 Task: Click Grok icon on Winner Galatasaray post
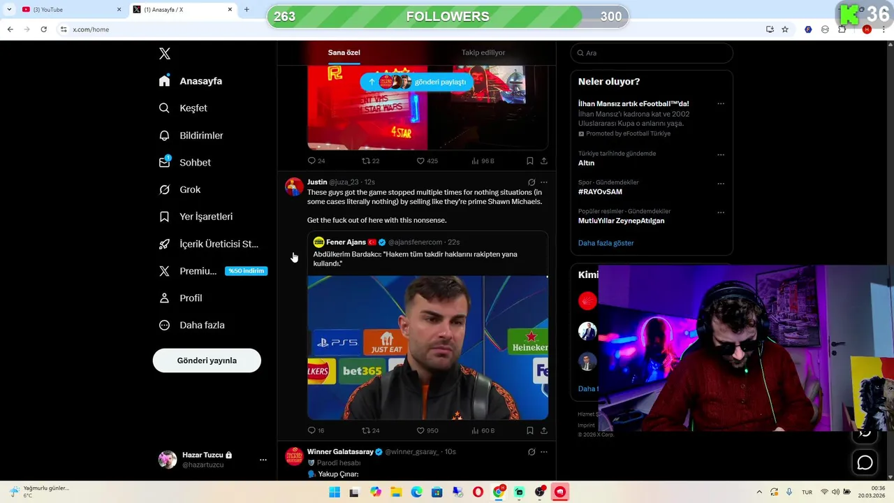[x=532, y=452]
